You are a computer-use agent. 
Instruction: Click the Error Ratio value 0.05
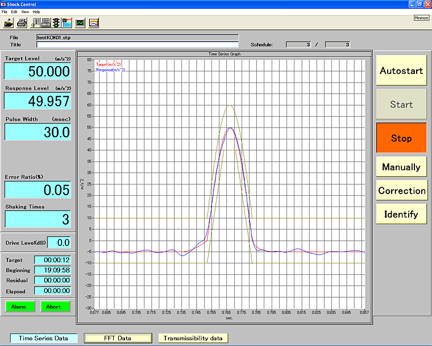point(38,190)
